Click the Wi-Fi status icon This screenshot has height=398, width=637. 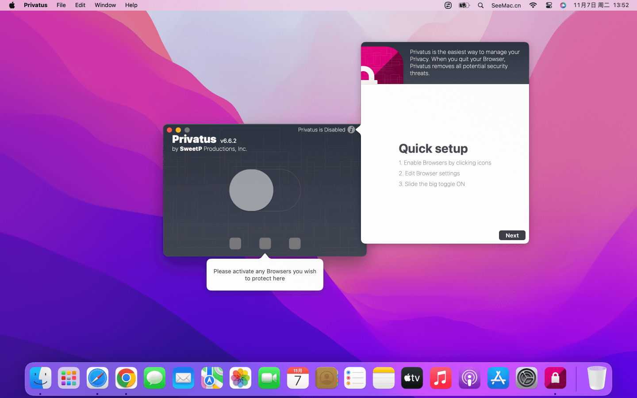(x=533, y=5)
